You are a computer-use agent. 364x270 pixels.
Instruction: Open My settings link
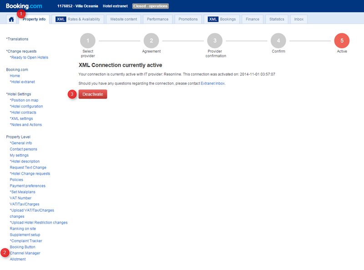(19, 155)
